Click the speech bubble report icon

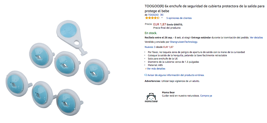pyautogui.click(x=146, y=75)
